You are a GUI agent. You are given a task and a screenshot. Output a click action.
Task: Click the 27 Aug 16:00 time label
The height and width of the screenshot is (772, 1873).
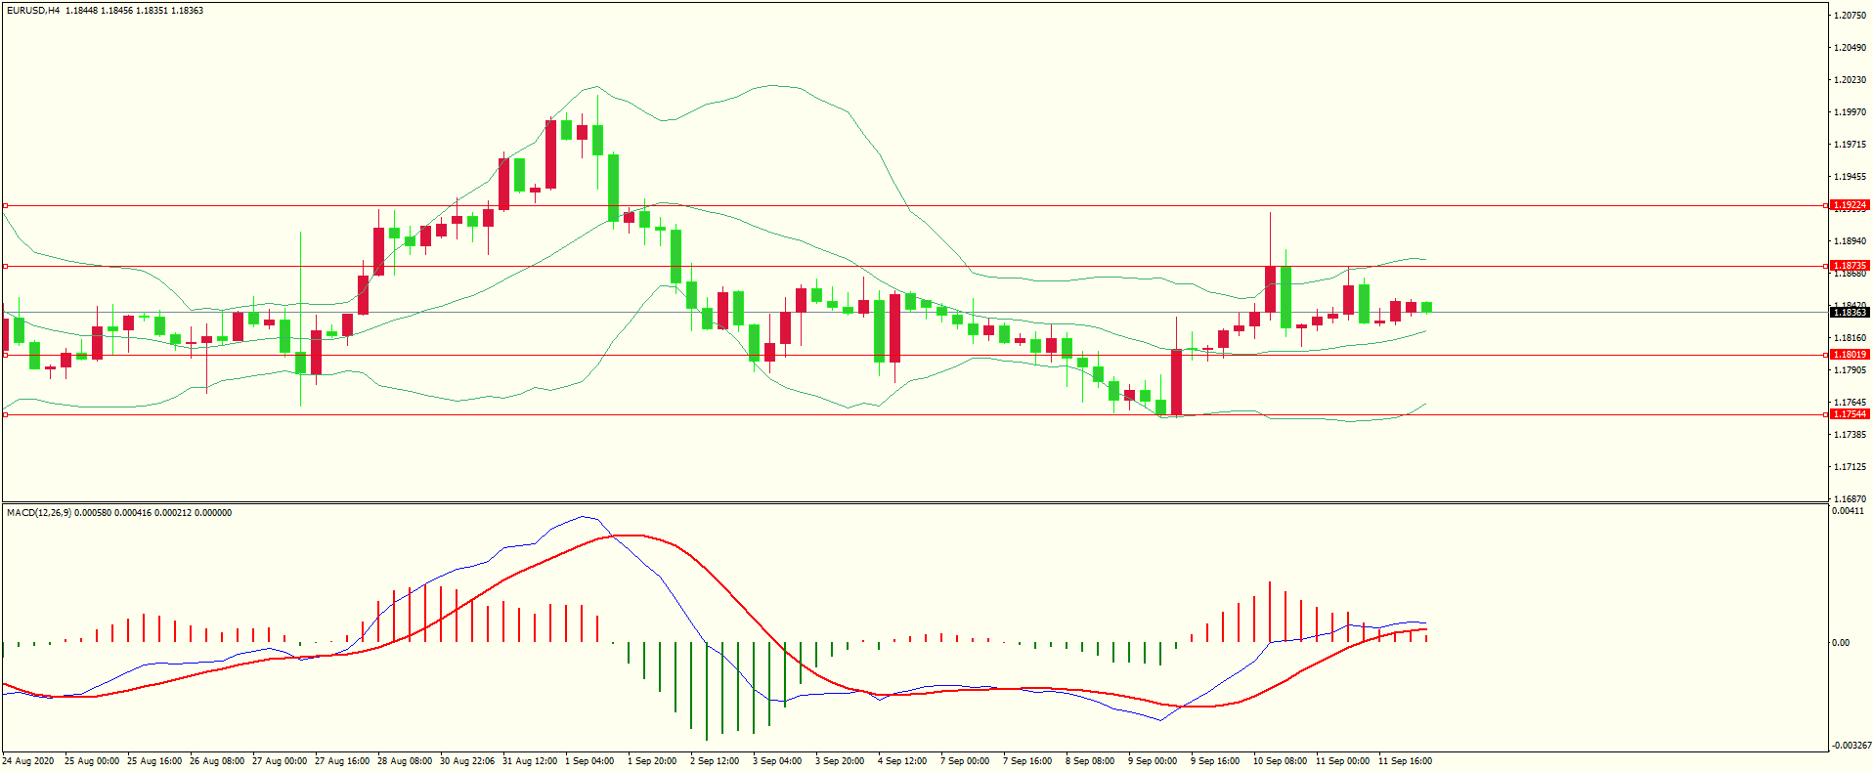click(342, 761)
